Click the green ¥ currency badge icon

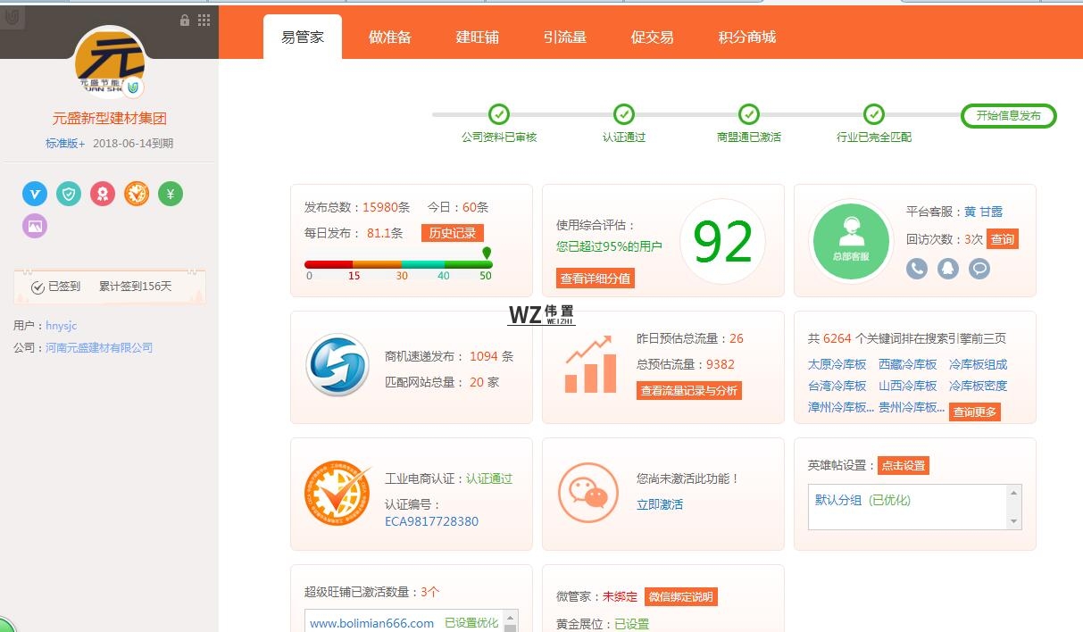pyautogui.click(x=170, y=193)
